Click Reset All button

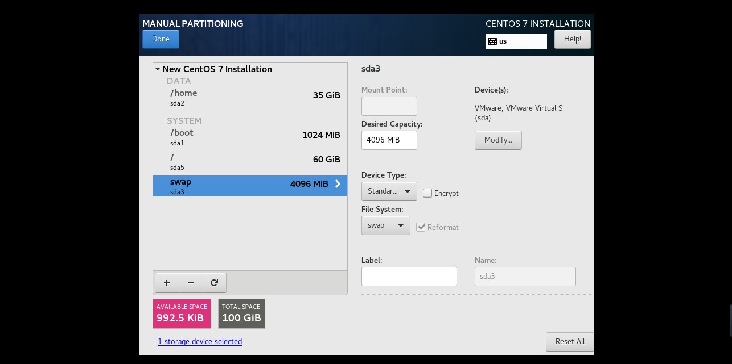click(570, 342)
